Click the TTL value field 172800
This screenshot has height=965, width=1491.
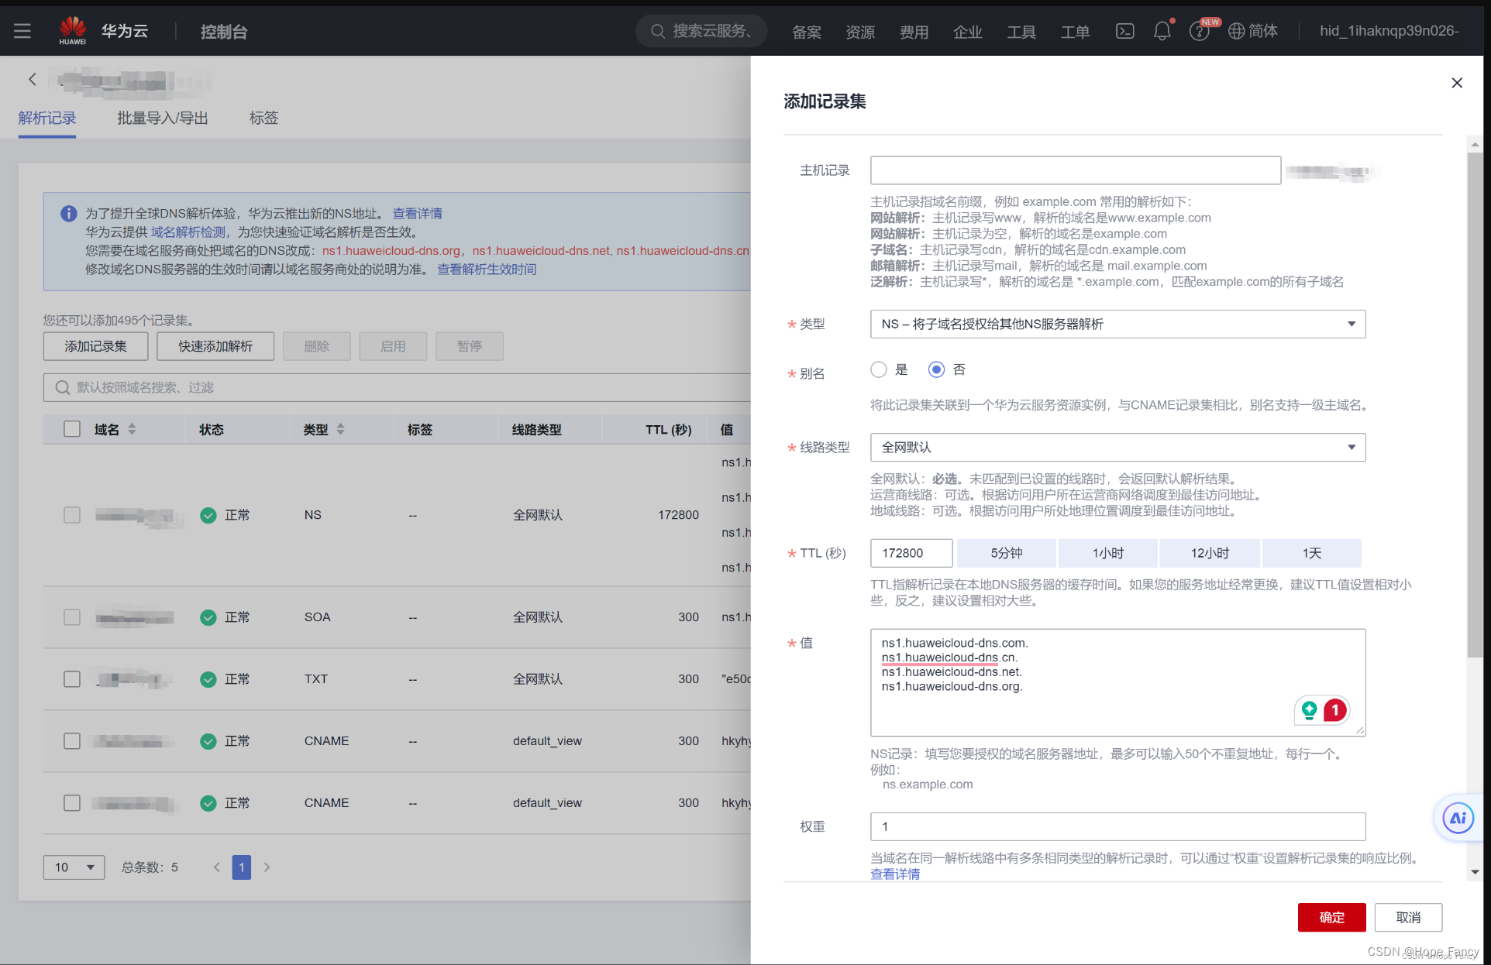(911, 553)
